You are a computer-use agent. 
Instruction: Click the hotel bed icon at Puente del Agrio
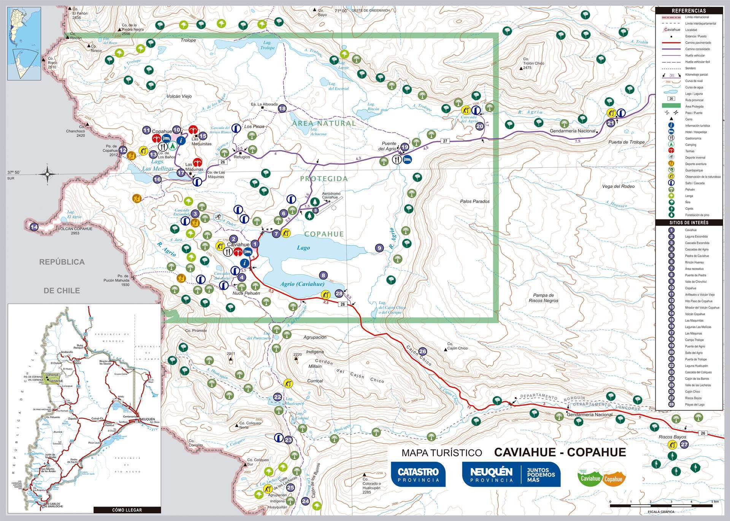pos(407,159)
